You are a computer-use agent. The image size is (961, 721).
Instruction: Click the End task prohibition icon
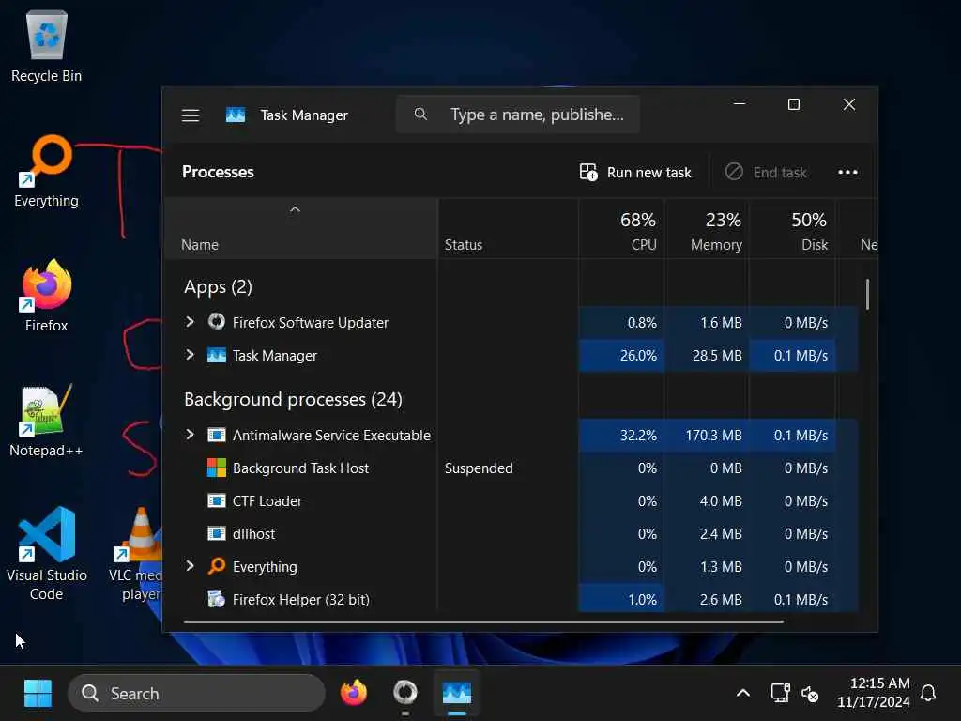(x=734, y=172)
